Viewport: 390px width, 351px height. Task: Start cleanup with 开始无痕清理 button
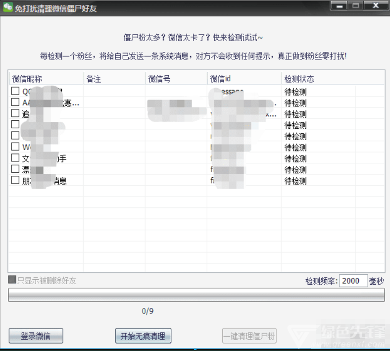coord(143,336)
